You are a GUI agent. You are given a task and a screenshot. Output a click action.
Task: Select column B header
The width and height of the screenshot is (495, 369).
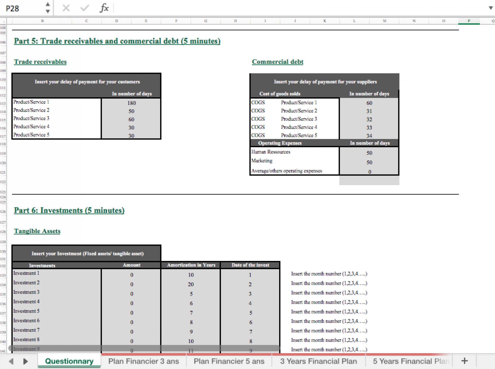tap(42, 21)
